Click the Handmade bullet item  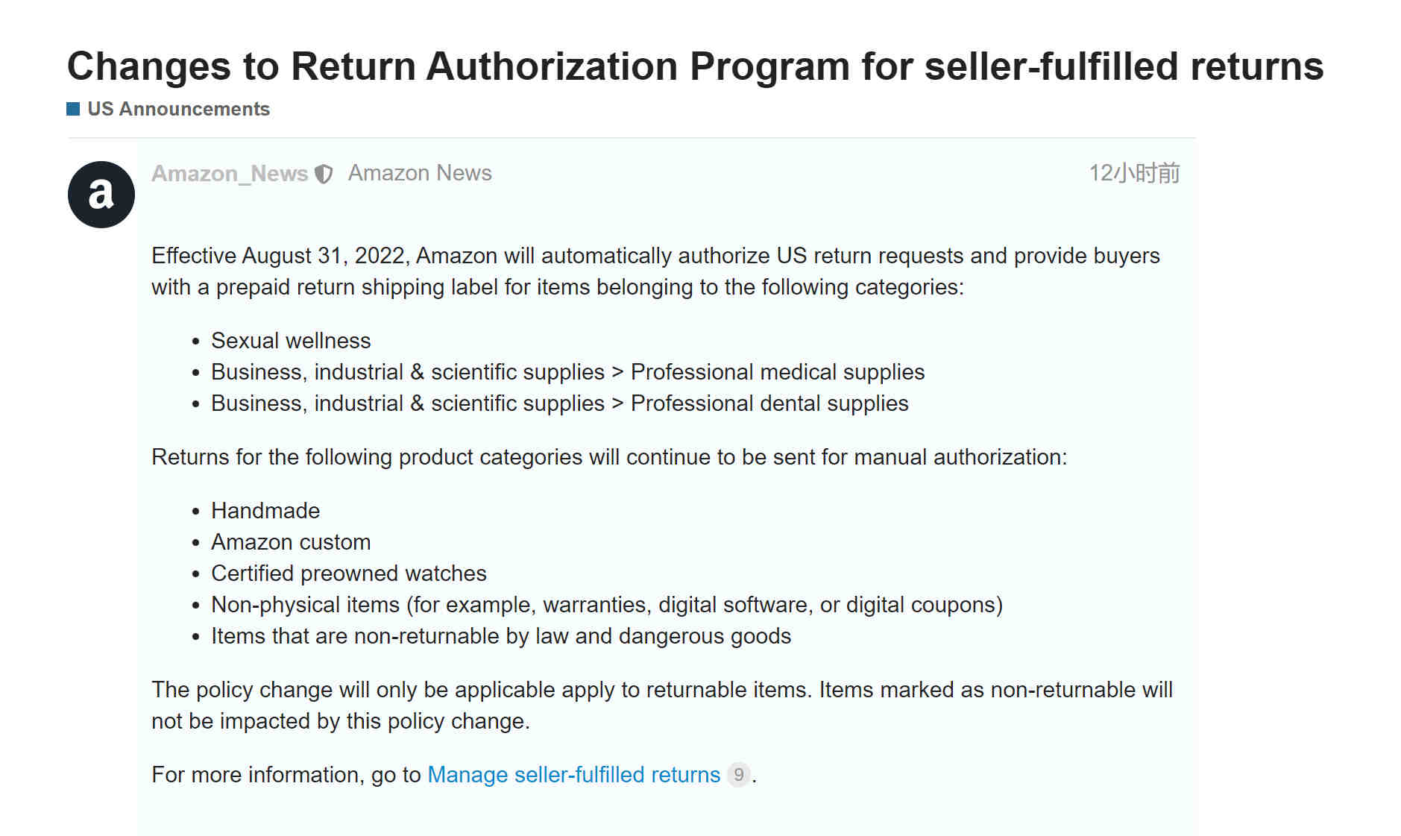pyautogui.click(x=265, y=511)
